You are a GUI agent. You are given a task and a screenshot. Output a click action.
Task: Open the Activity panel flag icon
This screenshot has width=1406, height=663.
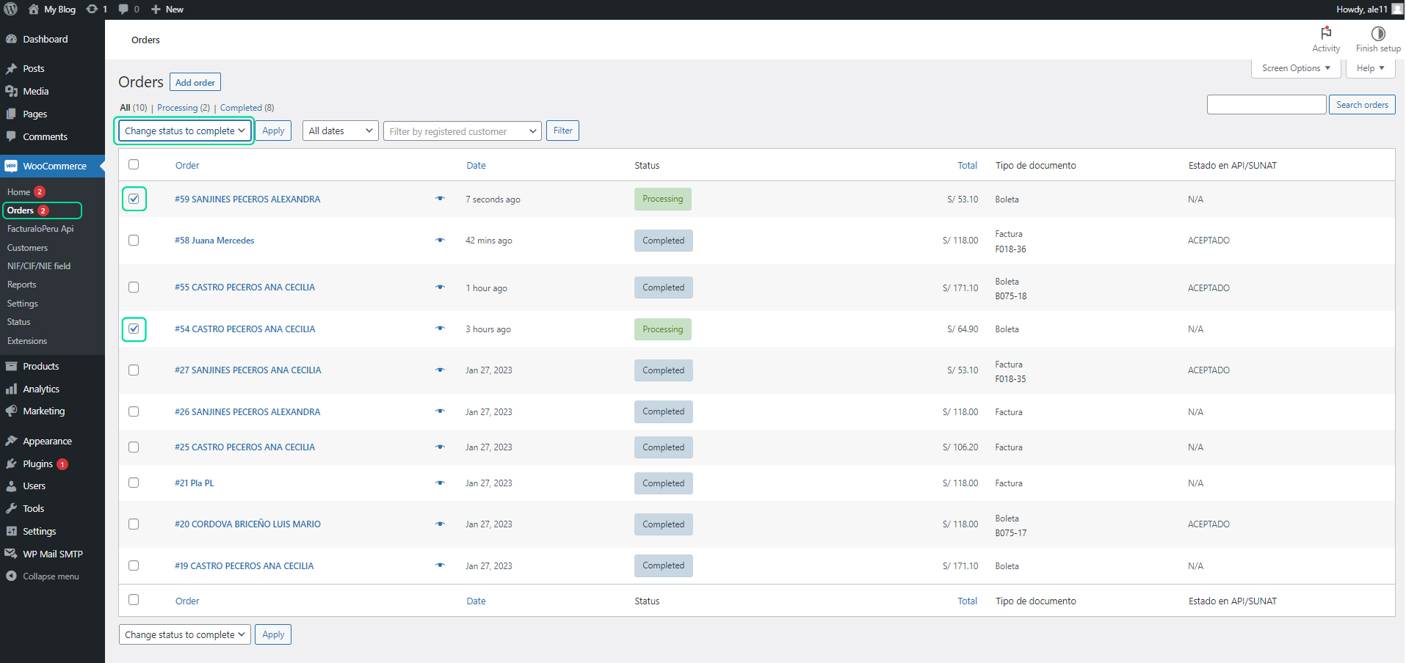coord(1325,34)
